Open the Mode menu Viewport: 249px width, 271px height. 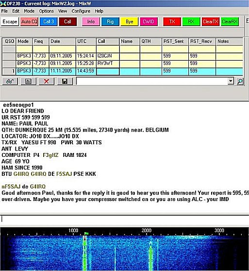coord(29,11)
